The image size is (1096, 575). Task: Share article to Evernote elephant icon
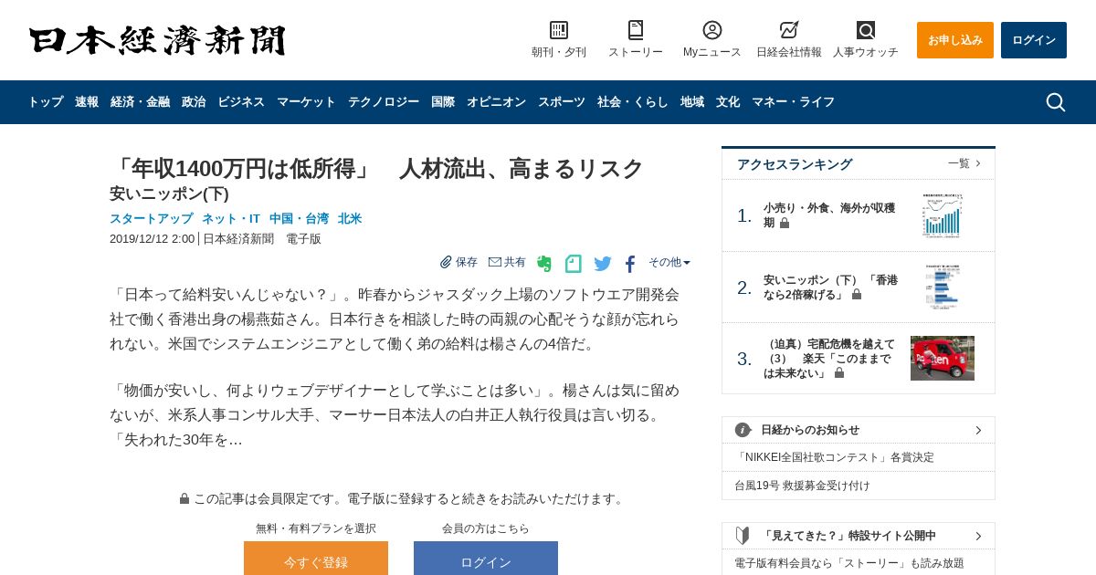click(544, 264)
